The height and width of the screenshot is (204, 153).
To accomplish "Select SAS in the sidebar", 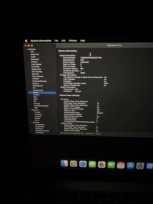I will tap(35, 97).
